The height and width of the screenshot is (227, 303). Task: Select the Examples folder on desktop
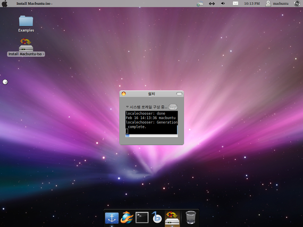coord(26,24)
